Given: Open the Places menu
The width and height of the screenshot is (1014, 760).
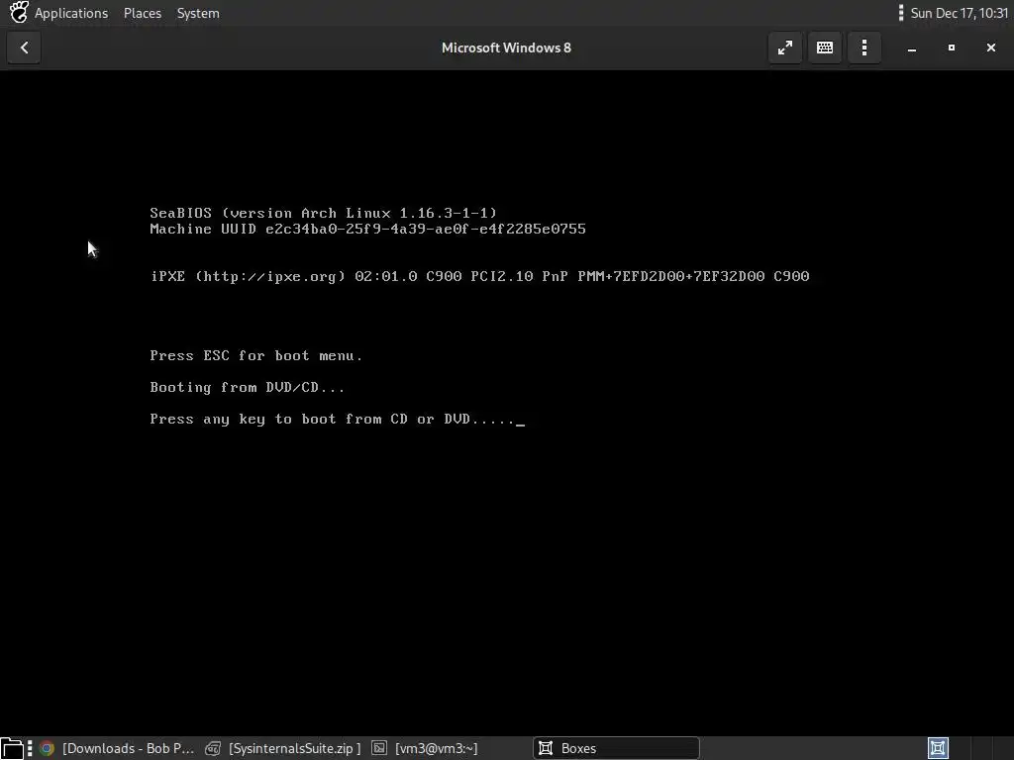Looking at the screenshot, I should tap(143, 13).
